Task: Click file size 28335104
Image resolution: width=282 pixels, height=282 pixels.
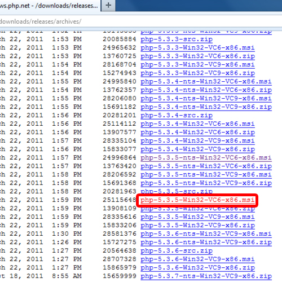Action: pyautogui.click(x=120, y=140)
